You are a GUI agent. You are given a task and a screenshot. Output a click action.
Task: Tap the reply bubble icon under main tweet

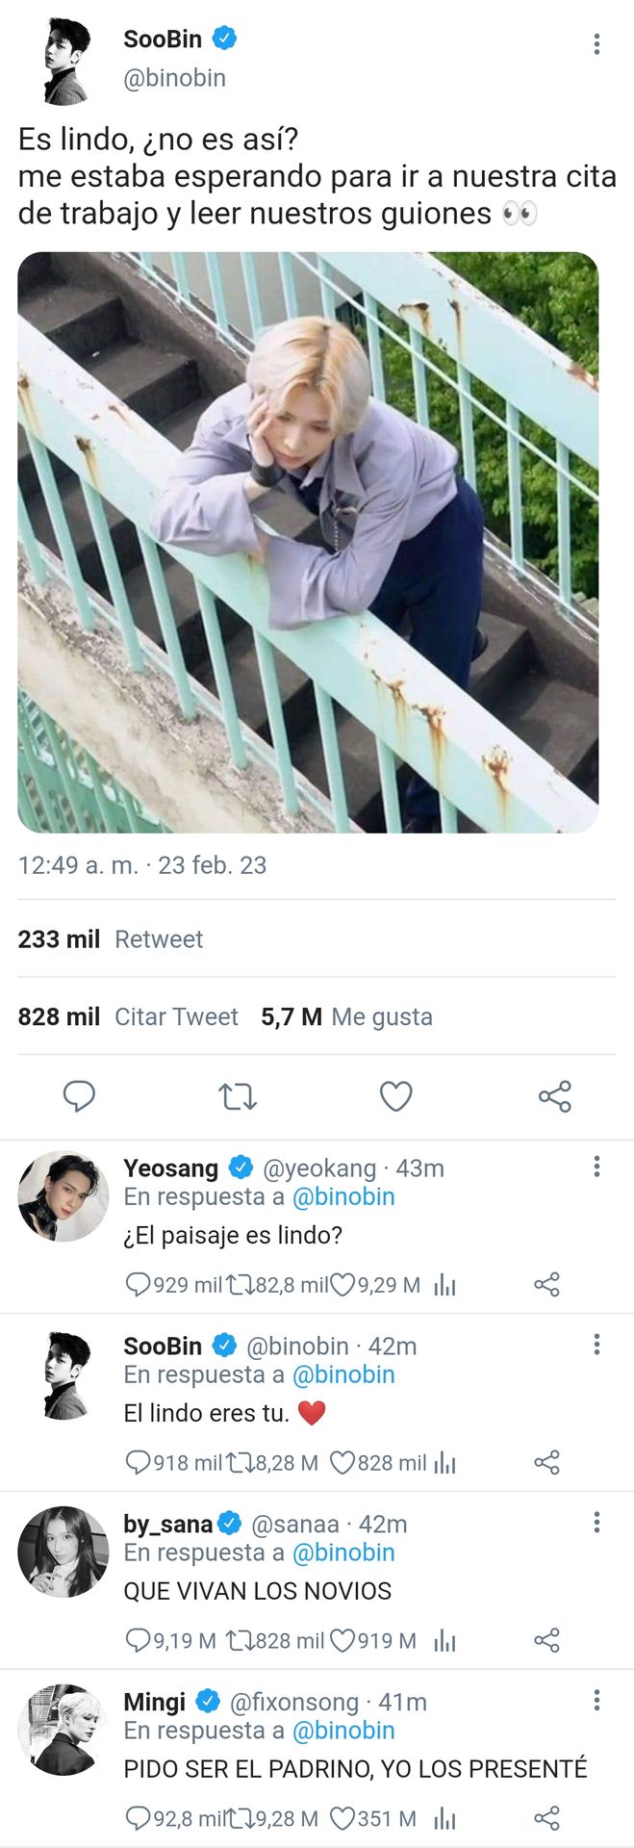79,1096
